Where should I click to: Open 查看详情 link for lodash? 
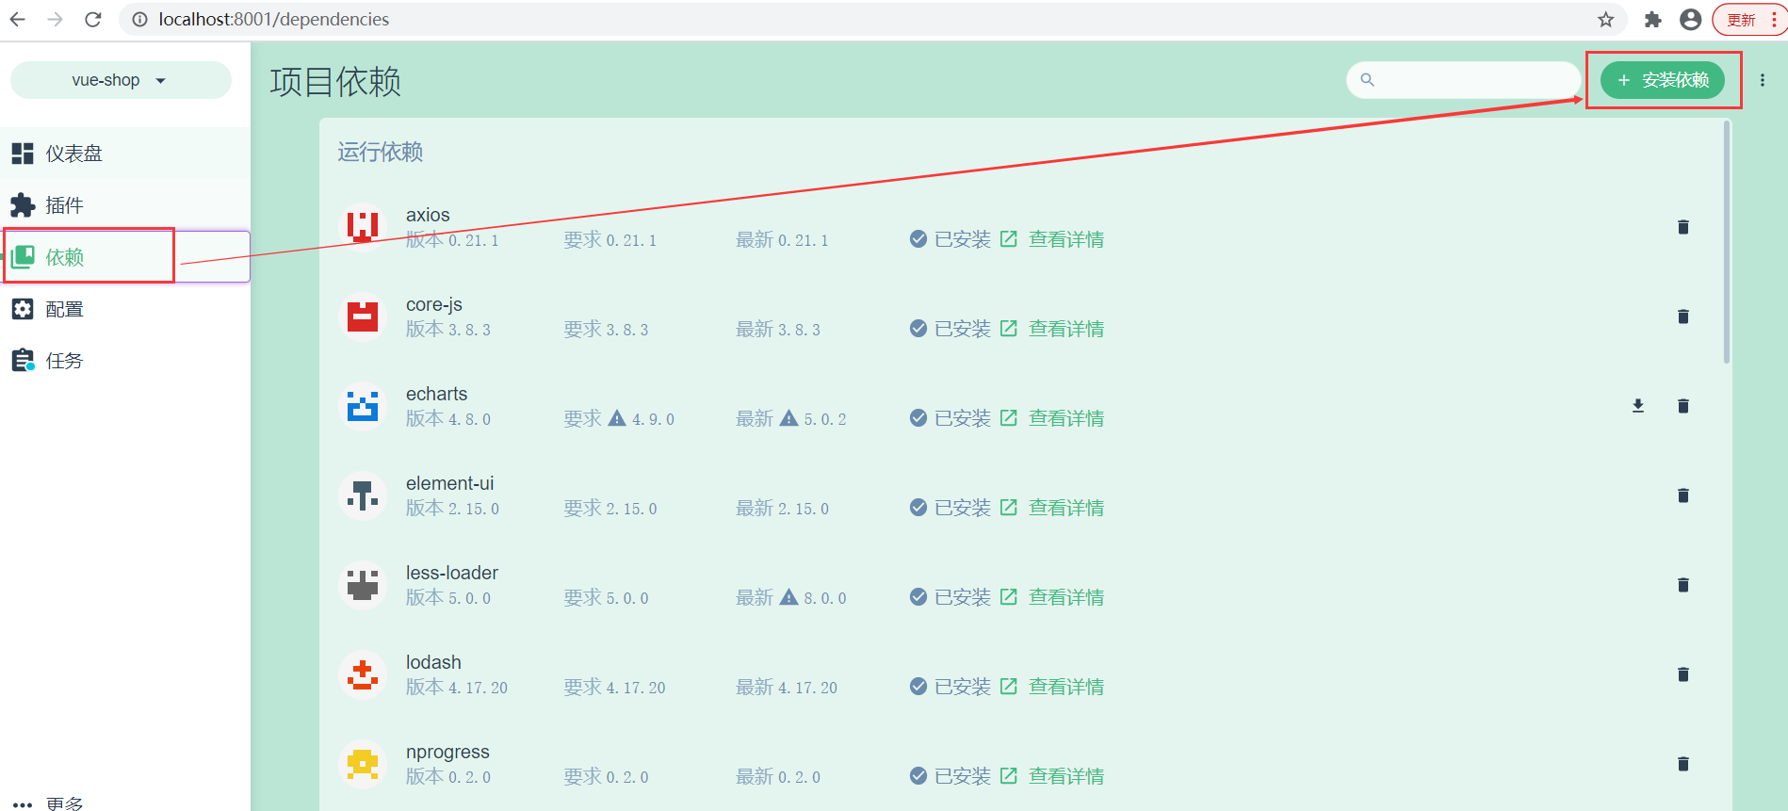(1052, 687)
